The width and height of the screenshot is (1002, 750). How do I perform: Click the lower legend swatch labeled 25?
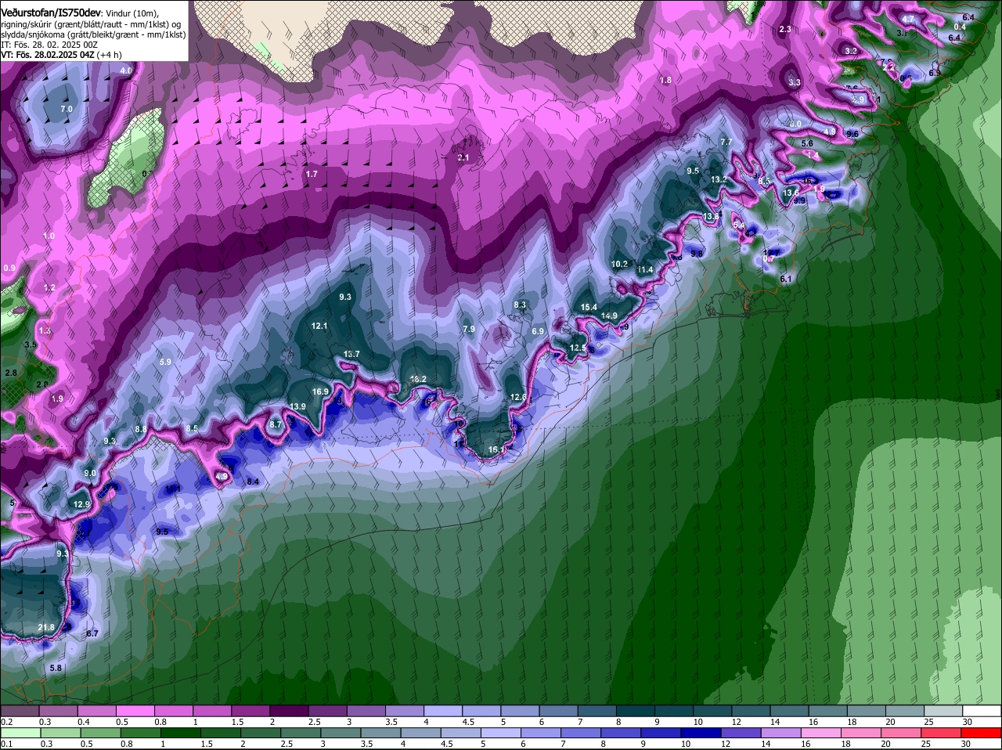pyautogui.click(x=943, y=733)
